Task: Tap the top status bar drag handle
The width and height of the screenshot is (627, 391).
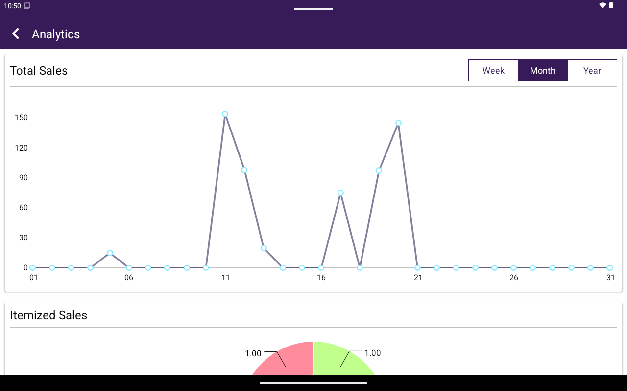Action: point(313,8)
